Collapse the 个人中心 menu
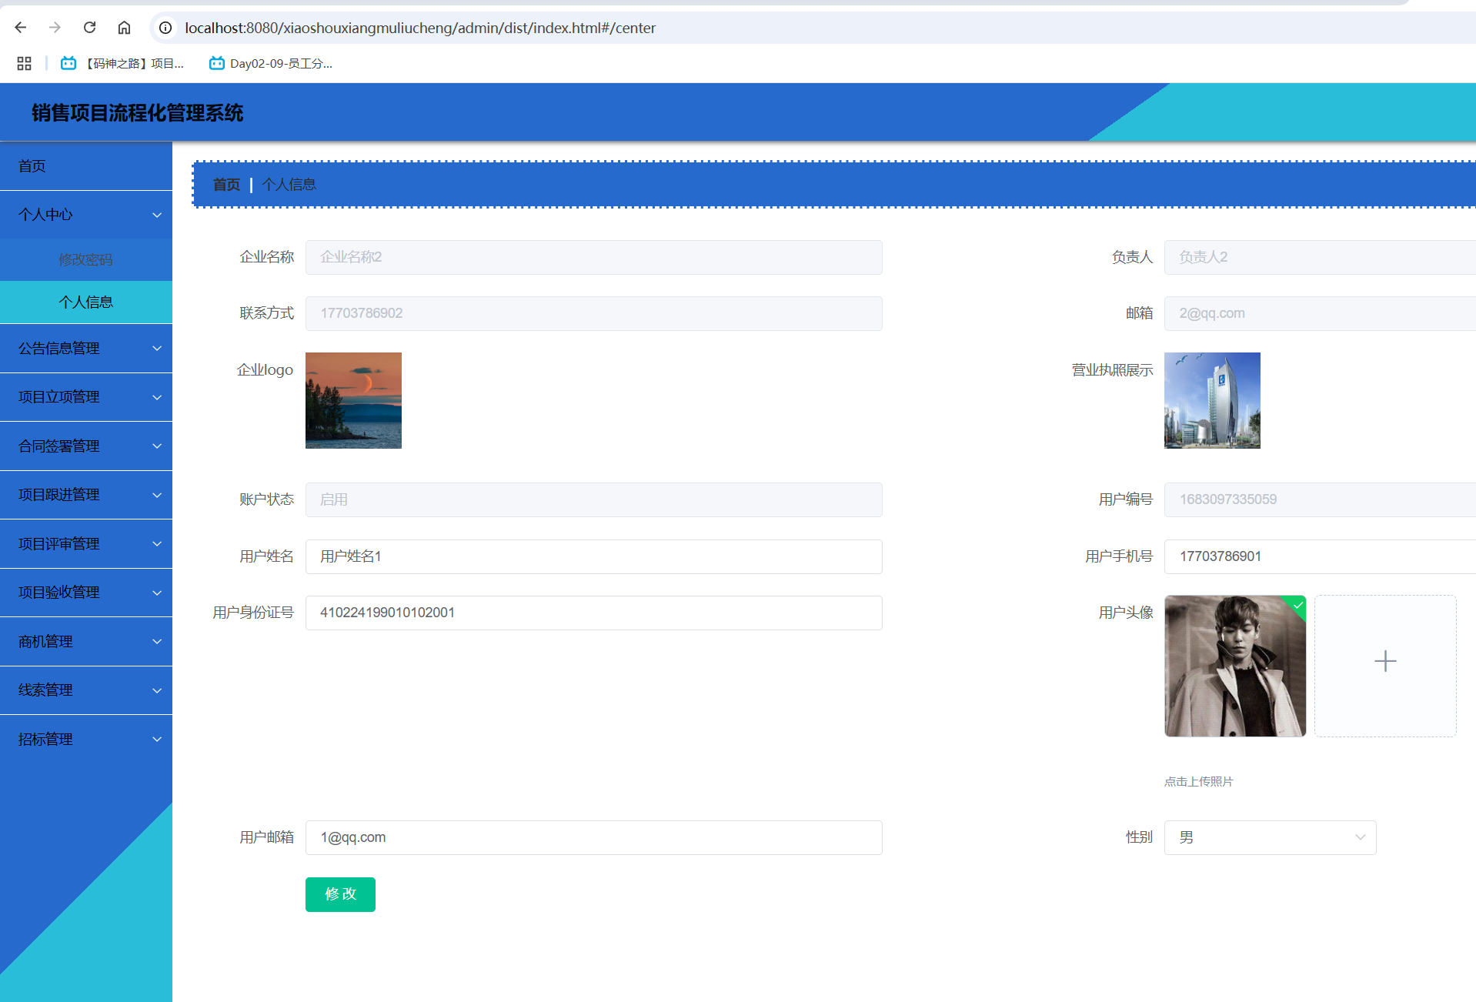The height and width of the screenshot is (1002, 1476). (86, 215)
